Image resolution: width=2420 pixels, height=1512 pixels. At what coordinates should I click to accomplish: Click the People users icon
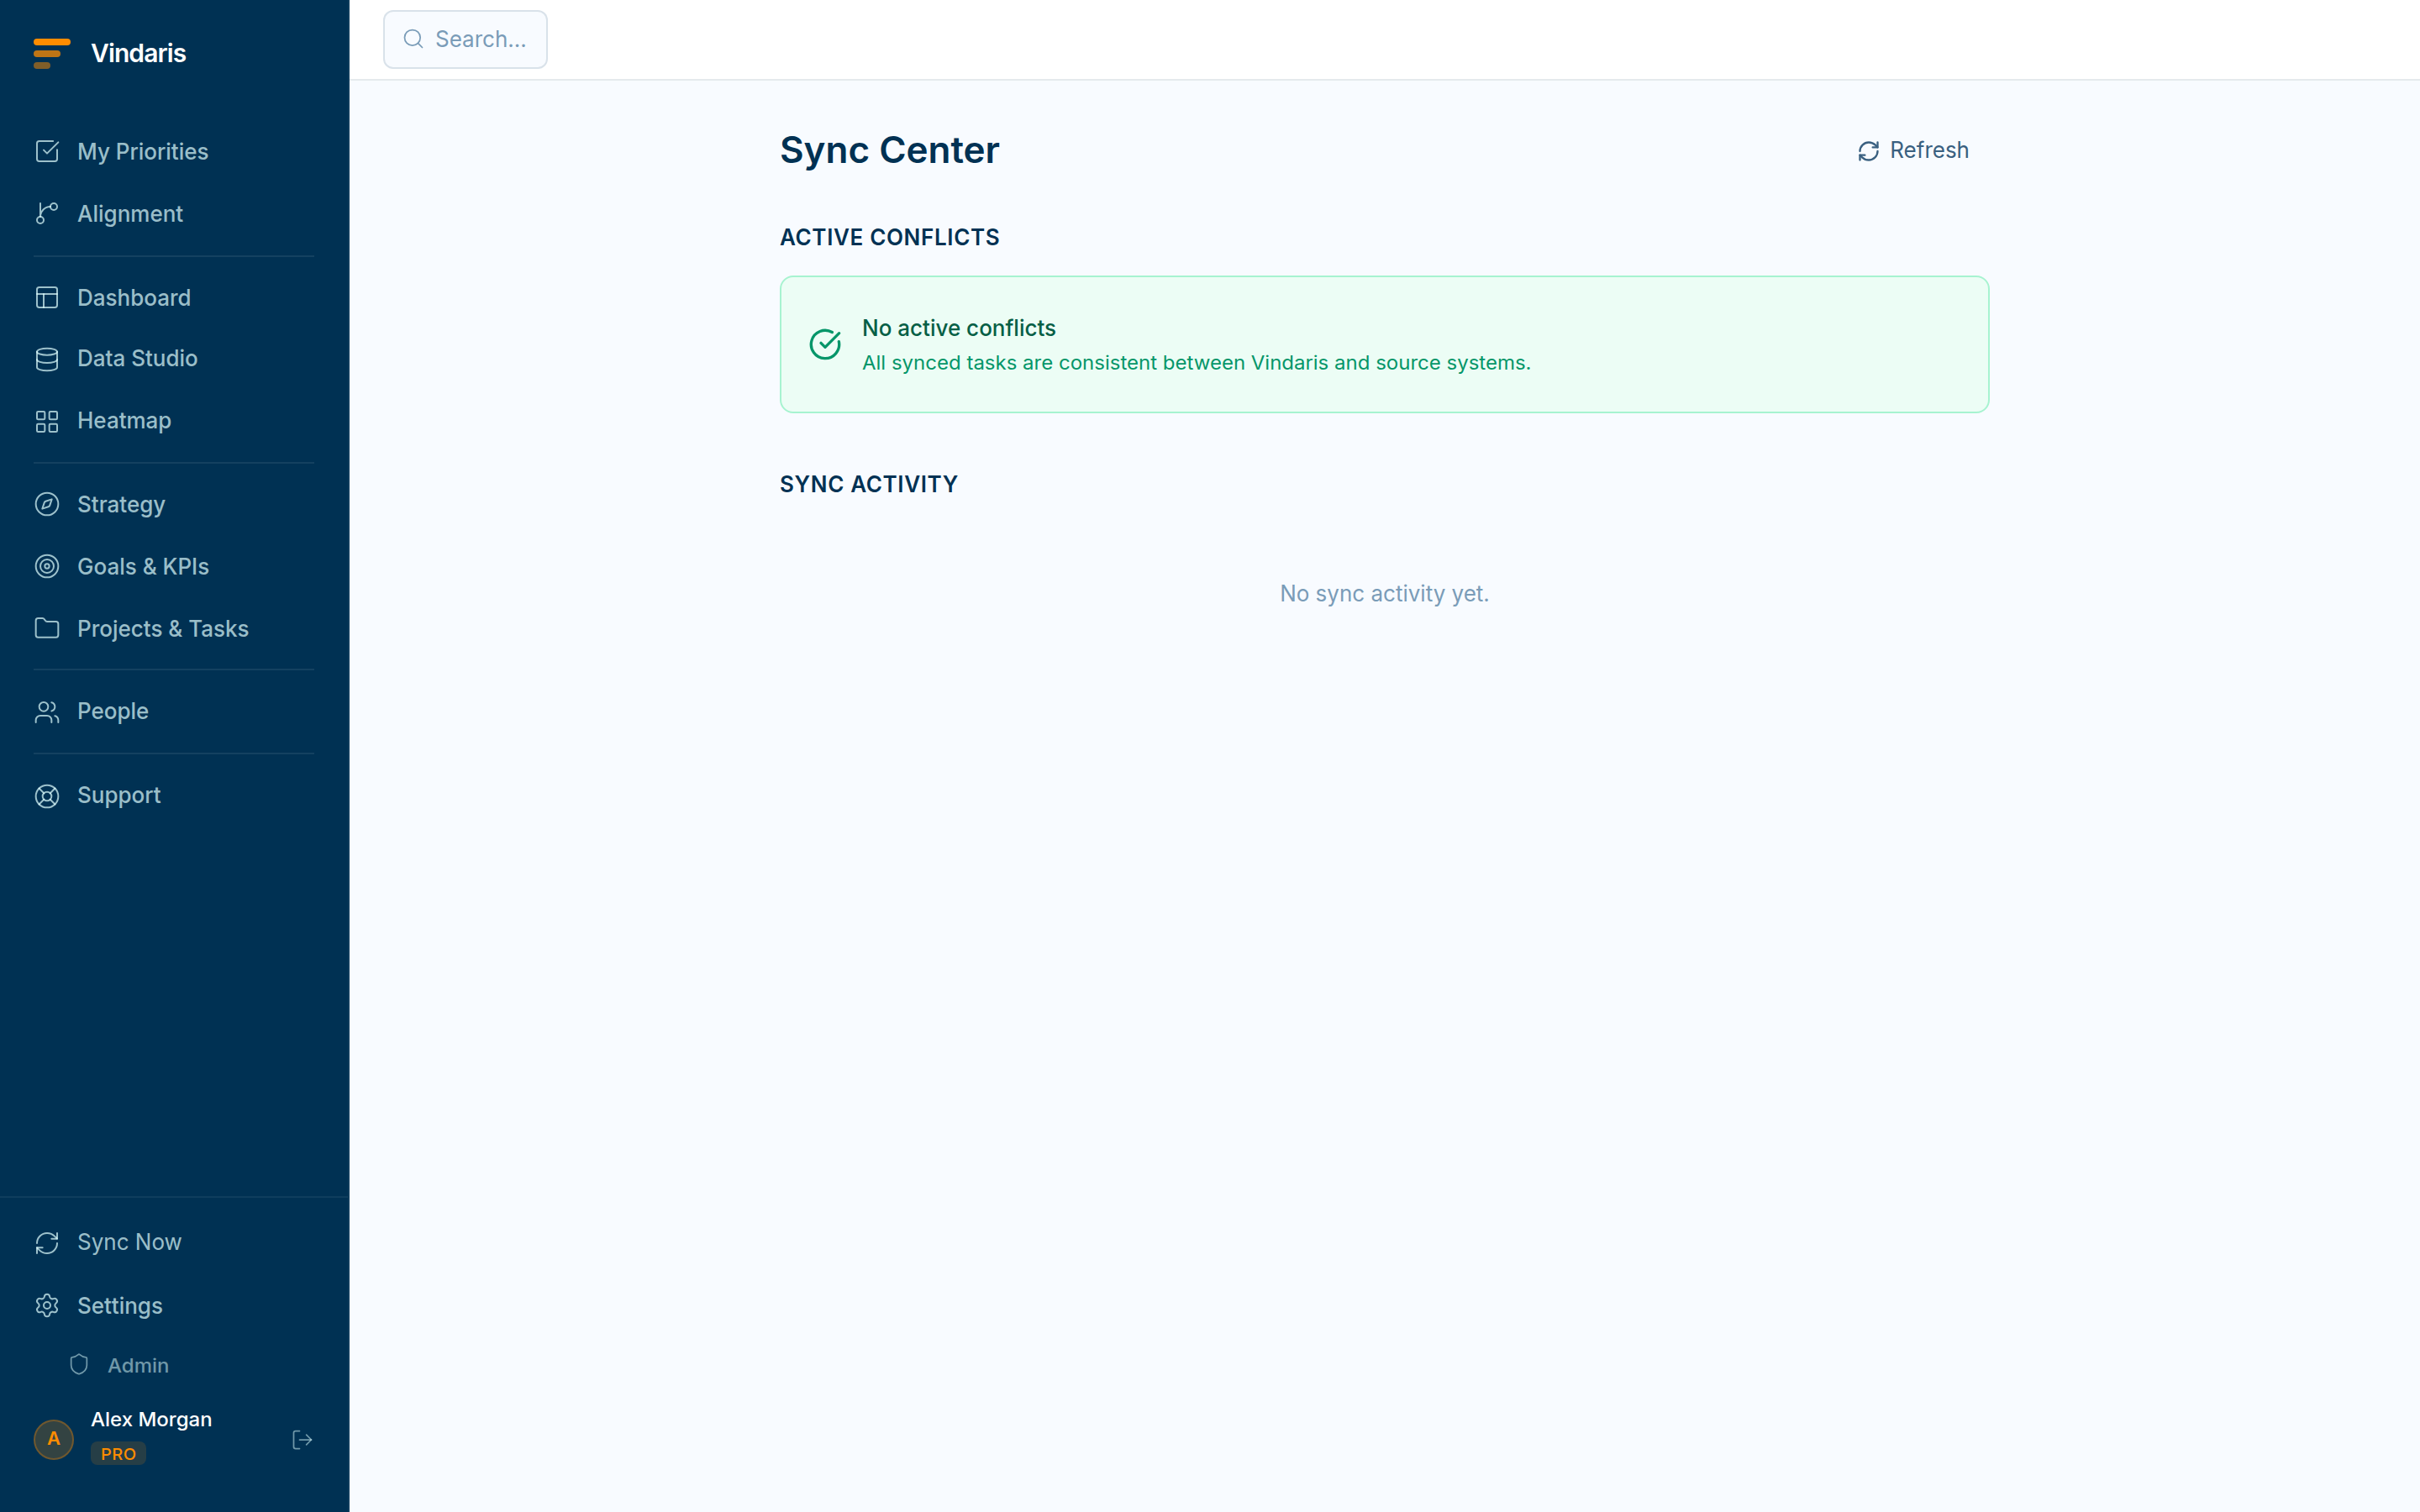[x=47, y=712]
